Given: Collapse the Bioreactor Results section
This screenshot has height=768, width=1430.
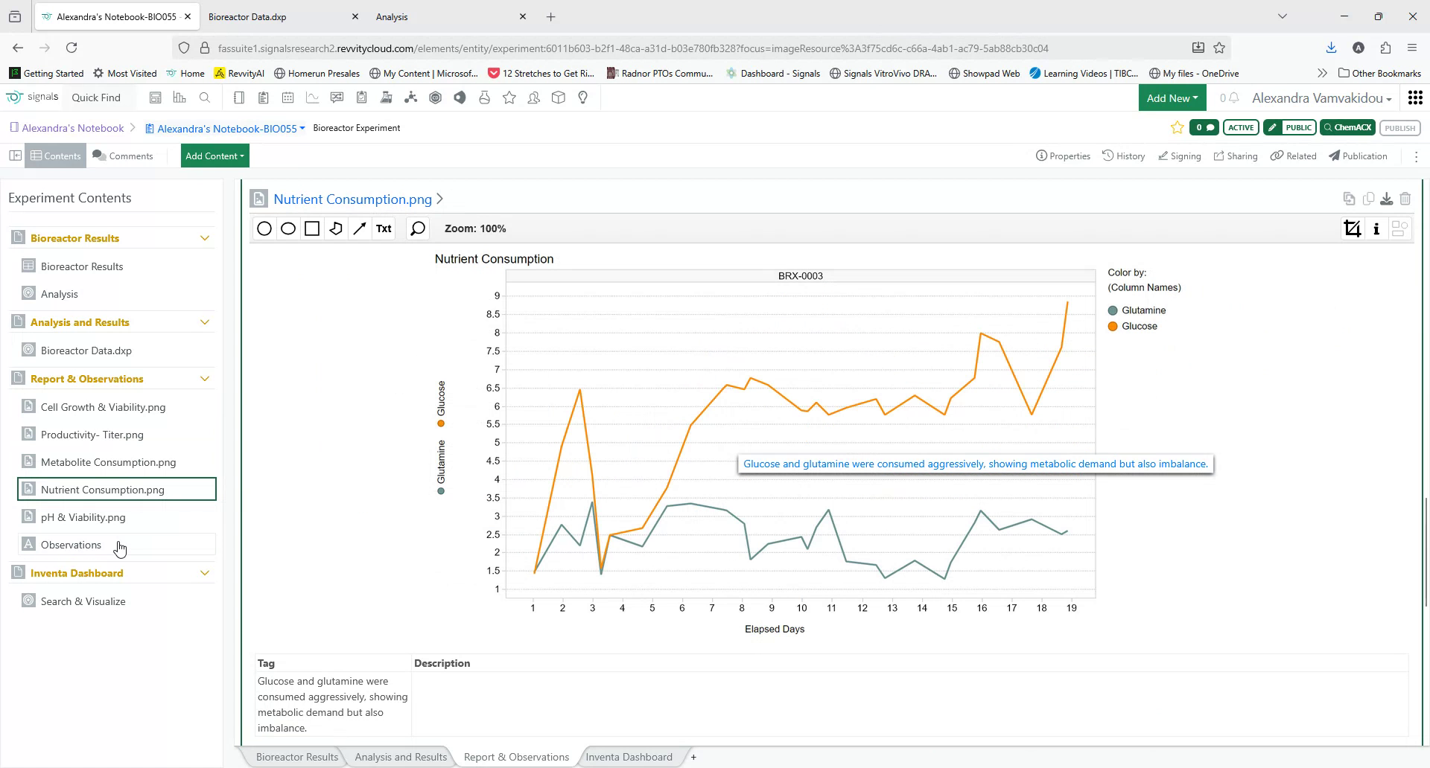Looking at the screenshot, I should point(205,238).
